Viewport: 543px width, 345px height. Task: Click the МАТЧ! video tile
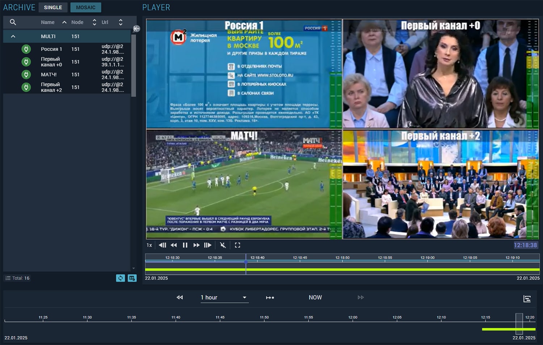[x=244, y=184]
